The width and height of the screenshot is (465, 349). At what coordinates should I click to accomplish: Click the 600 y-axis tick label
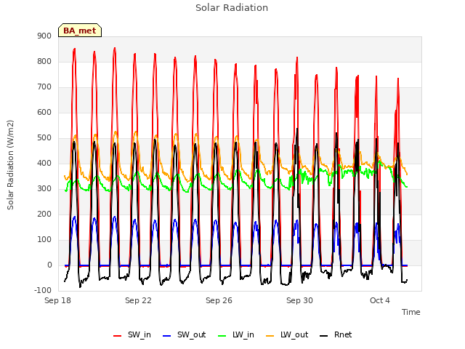click(x=44, y=113)
